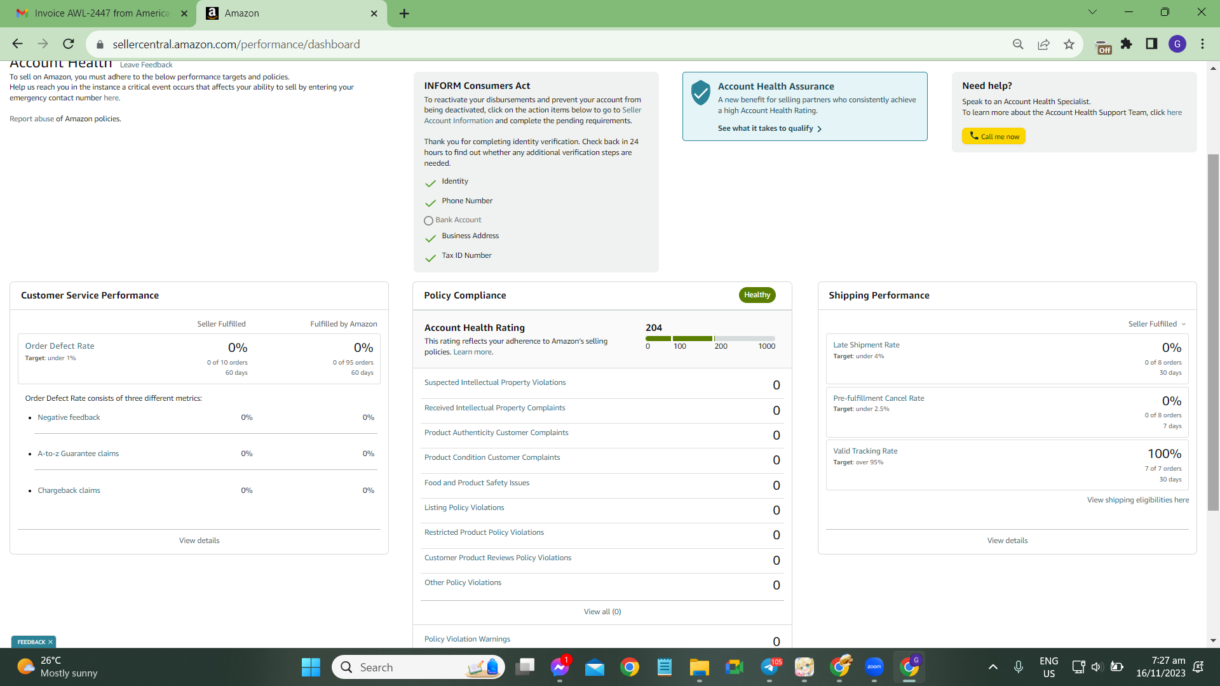1220x686 pixels.
Task: Open Telegram from the taskbar
Action: 769,667
